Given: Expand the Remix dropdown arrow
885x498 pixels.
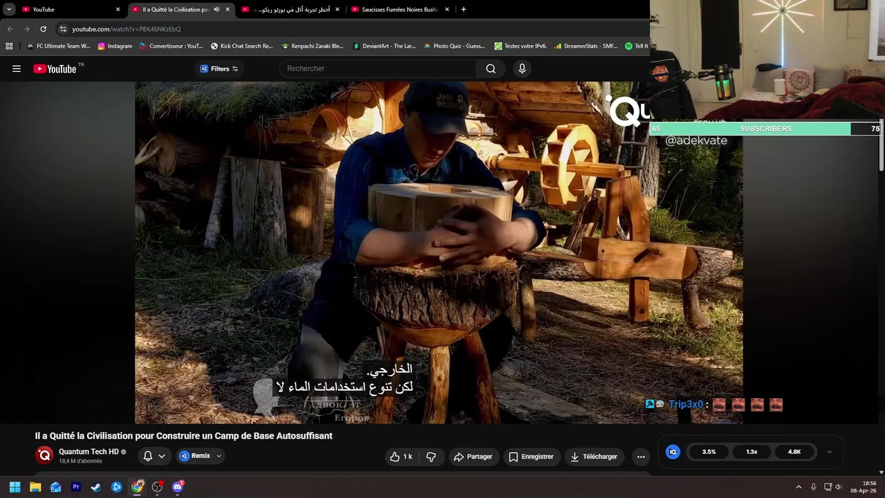Looking at the screenshot, I should (x=218, y=456).
